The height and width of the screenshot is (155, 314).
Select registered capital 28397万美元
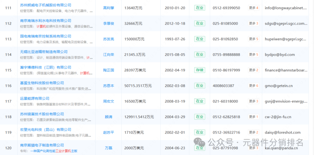click(x=135, y=70)
